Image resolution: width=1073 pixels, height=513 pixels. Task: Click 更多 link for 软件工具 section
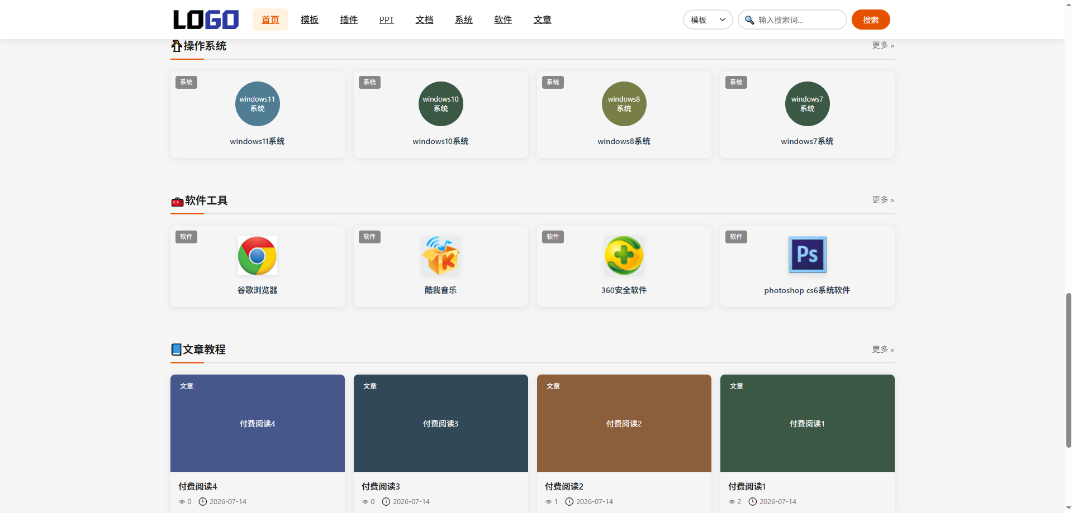coord(883,200)
